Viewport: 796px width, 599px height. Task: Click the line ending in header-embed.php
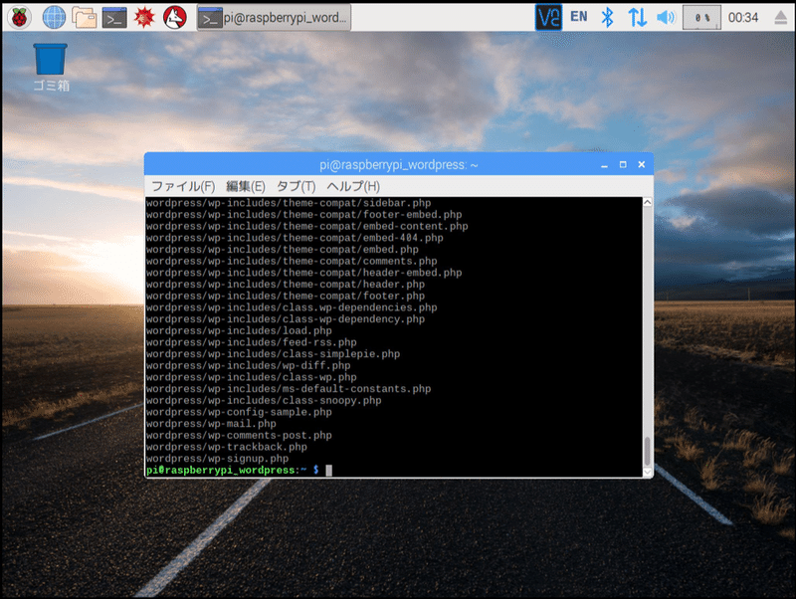[x=304, y=273]
